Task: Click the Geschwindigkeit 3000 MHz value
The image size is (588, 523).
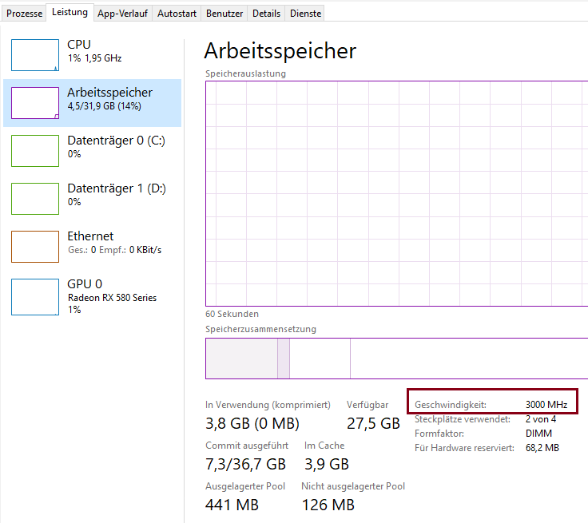Action: [546, 405]
